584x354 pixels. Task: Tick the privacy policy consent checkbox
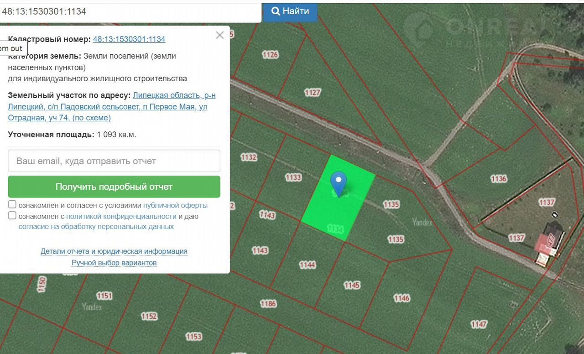pos(12,216)
